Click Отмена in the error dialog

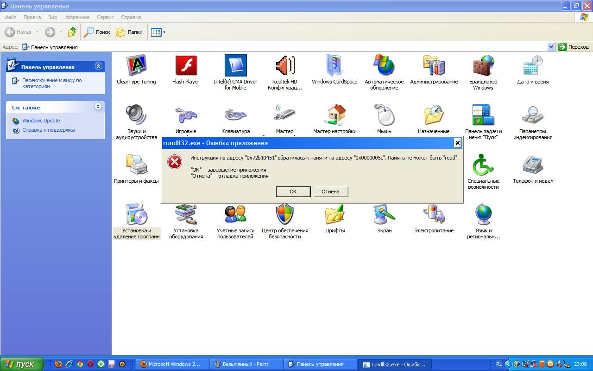330,192
